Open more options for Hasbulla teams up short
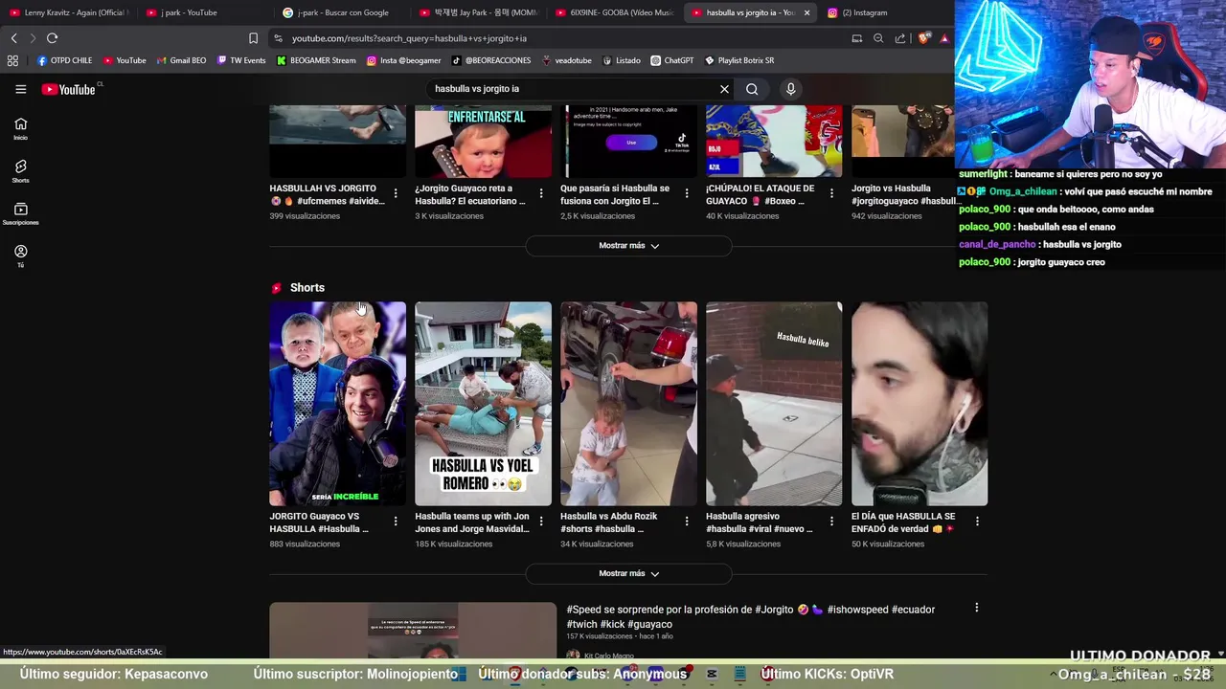The image size is (1226, 689). click(x=541, y=522)
